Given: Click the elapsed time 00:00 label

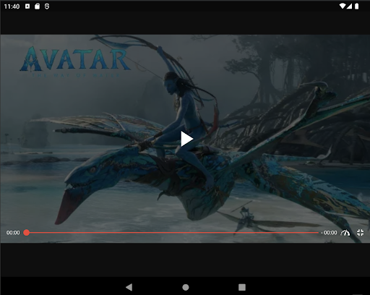Looking at the screenshot, I should point(13,233).
